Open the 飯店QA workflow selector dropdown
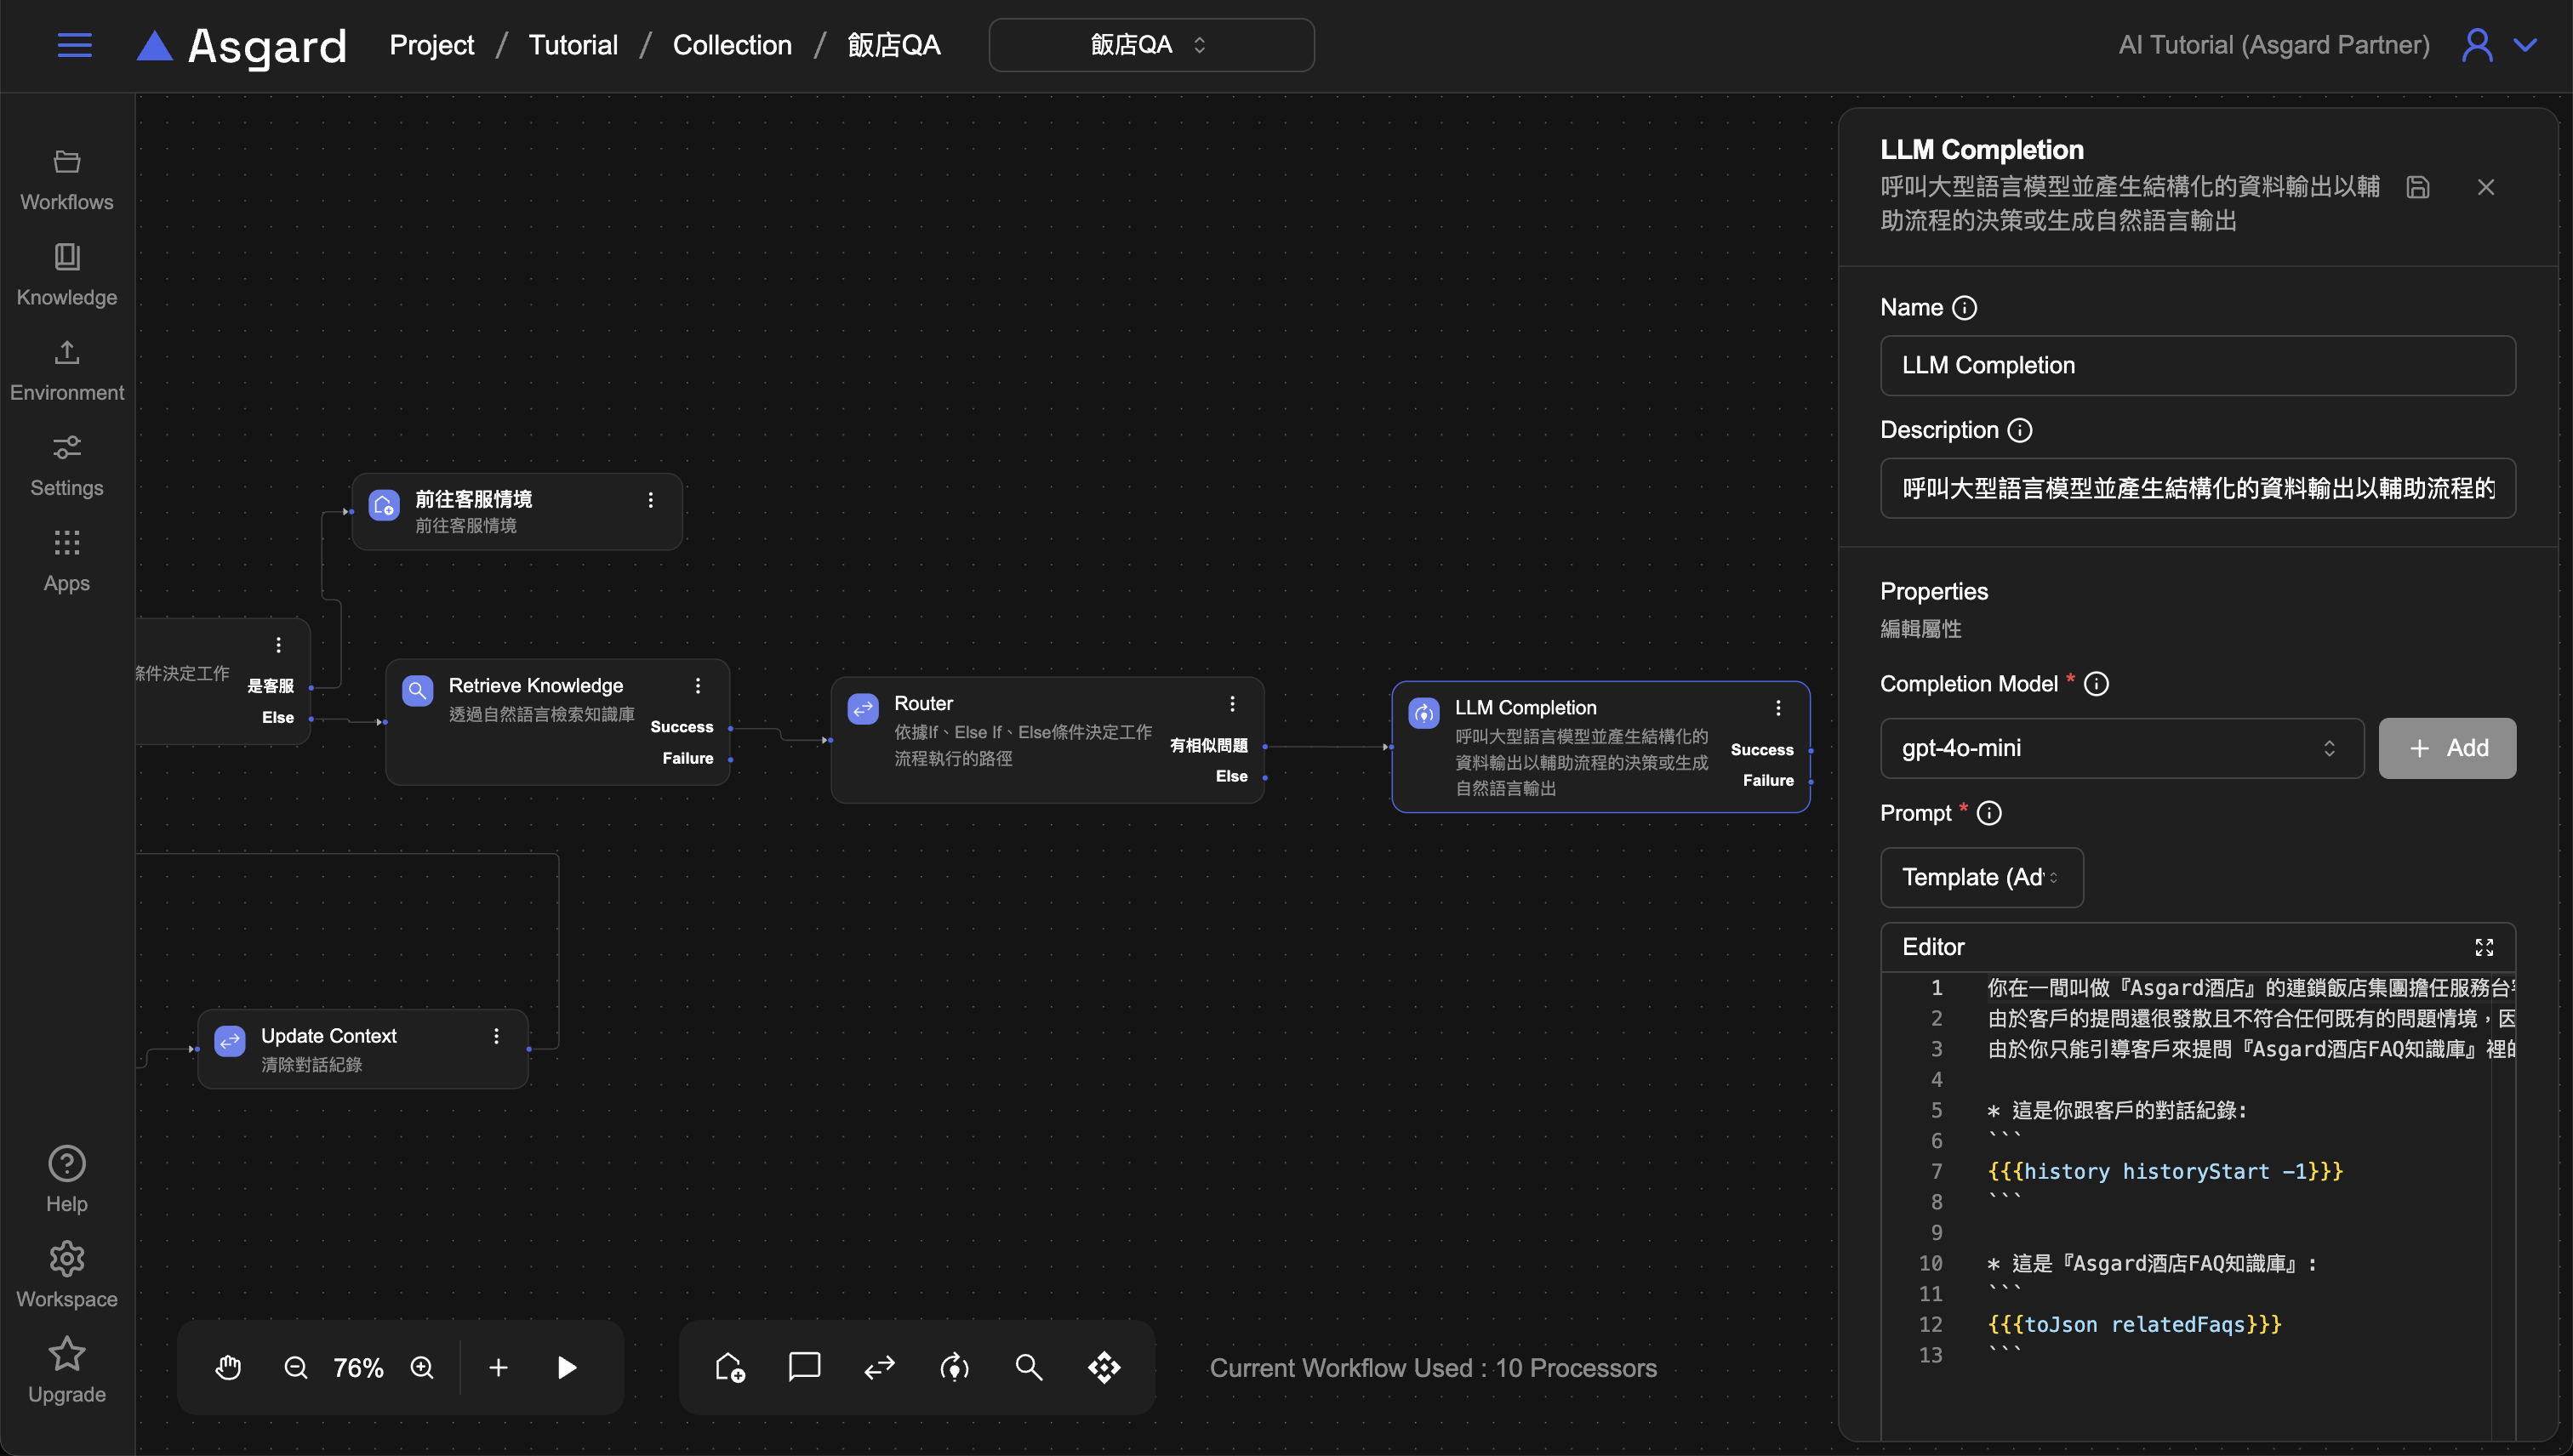 pyautogui.click(x=1150, y=45)
